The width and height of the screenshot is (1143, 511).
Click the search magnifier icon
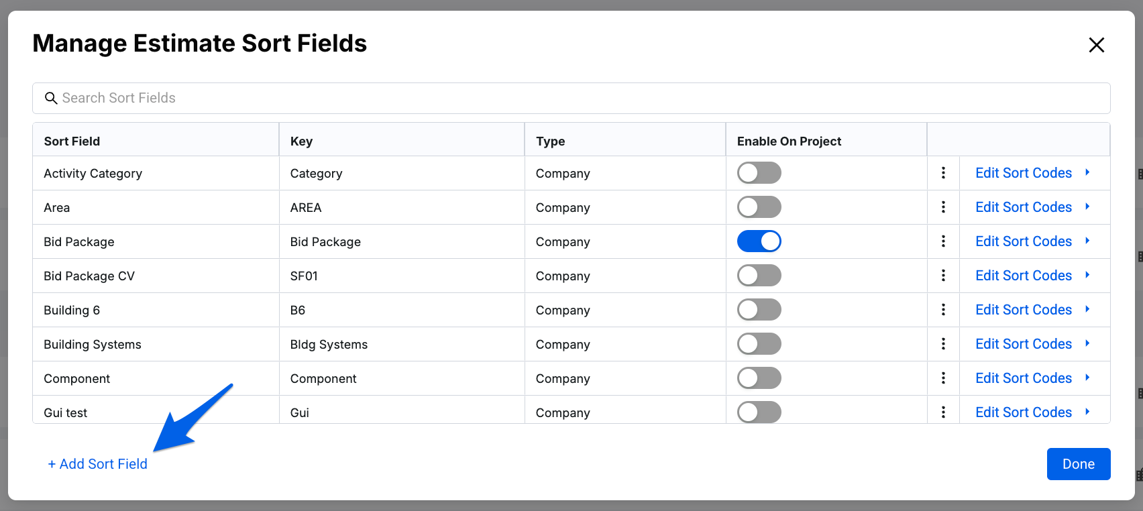[51, 99]
